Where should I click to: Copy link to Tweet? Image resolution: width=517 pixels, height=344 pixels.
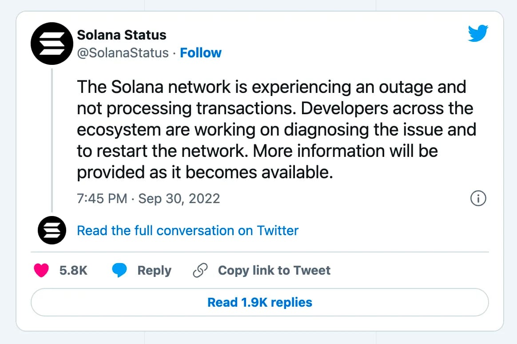(x=274, y=270)
